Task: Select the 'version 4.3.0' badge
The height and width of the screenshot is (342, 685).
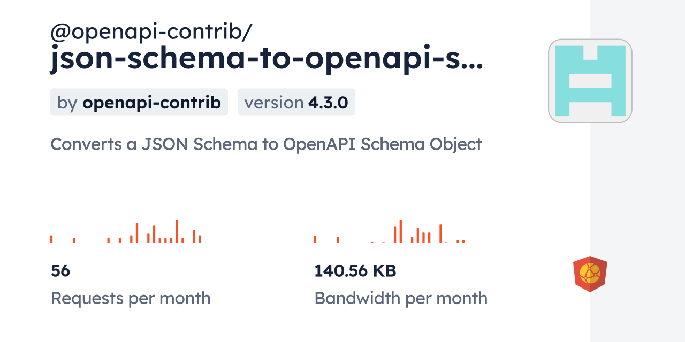Action: tap(296, 102)
